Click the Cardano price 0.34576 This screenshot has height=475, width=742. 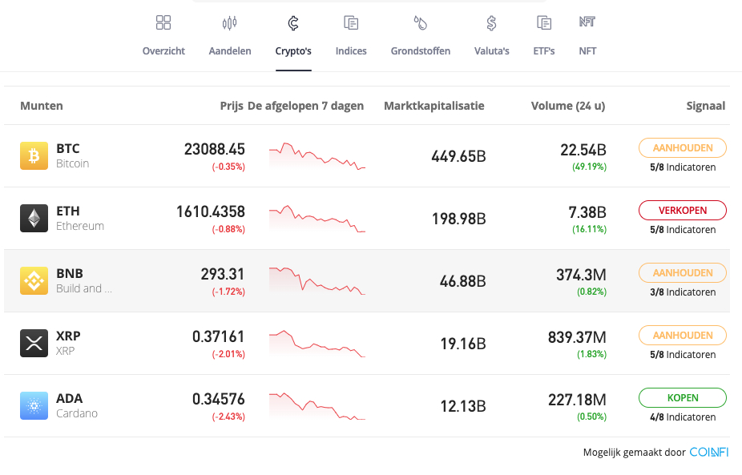click(219, 399)
